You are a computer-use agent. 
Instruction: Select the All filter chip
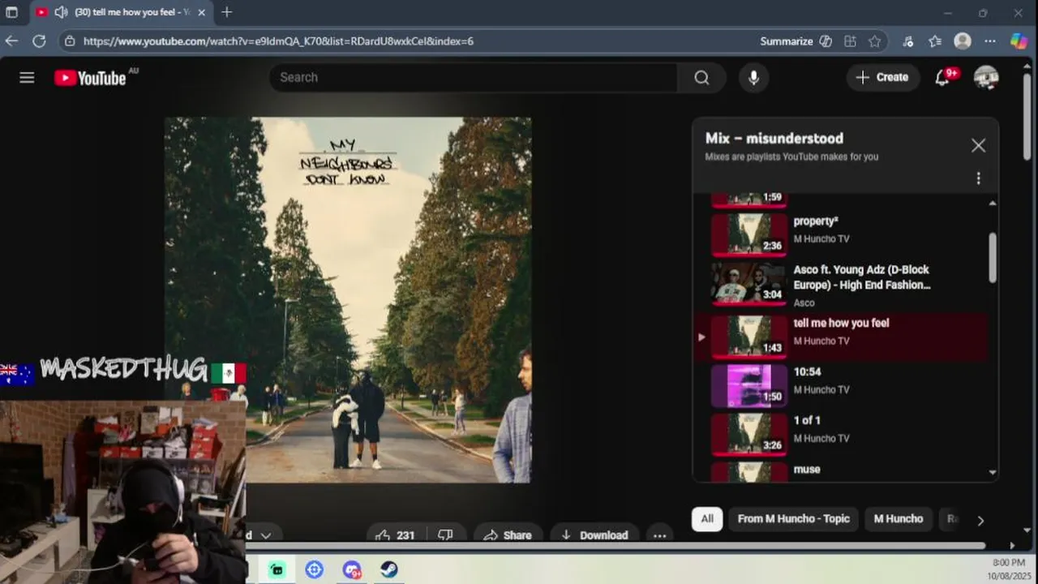(x=707, y=519)
